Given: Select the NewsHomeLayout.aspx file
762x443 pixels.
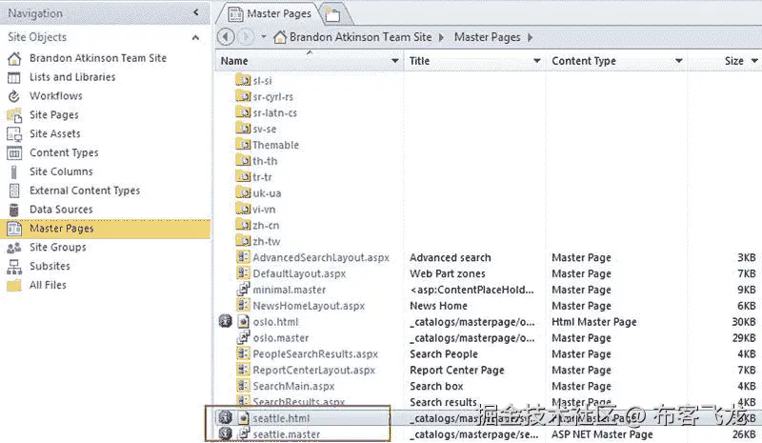Looking at the screenshot, I should 309,306.
